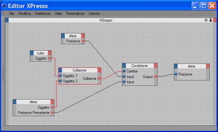Click the Oggetto 2 input port
218x132 pixels.
[60, 81]
